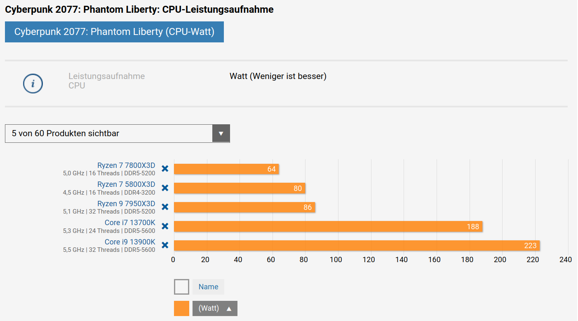Select the Cyberpunk 2077: Phantom Liberty (CPU-Watt) tab
Screen dimensions: 578x321
coord(114,32)
